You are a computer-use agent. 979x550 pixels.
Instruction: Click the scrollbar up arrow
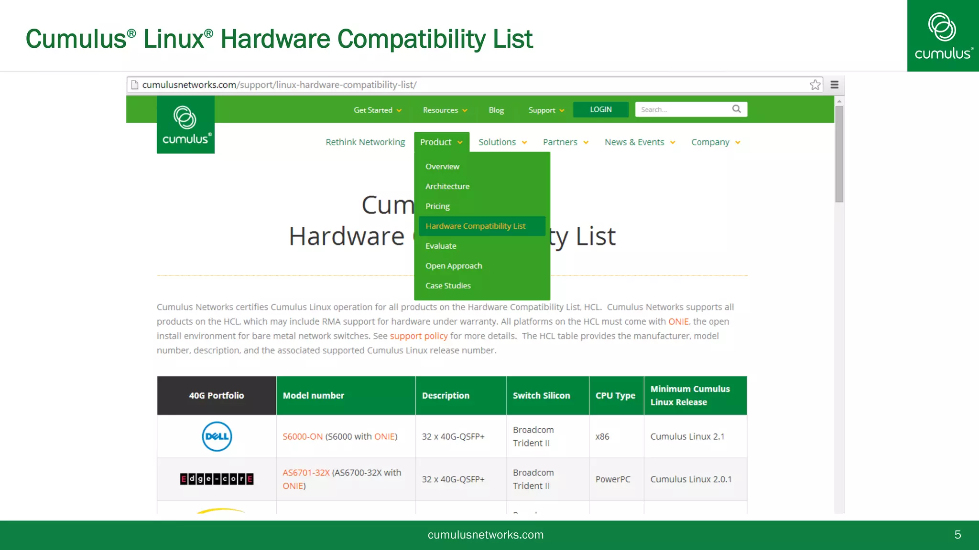839,101
